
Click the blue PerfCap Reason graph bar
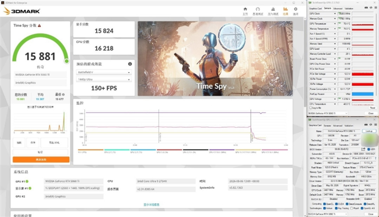tap(363, 94)
